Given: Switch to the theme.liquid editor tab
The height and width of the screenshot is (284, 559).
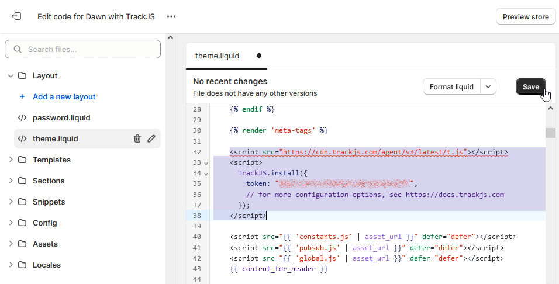Looking at the screenshot, I should pos(226,56).
